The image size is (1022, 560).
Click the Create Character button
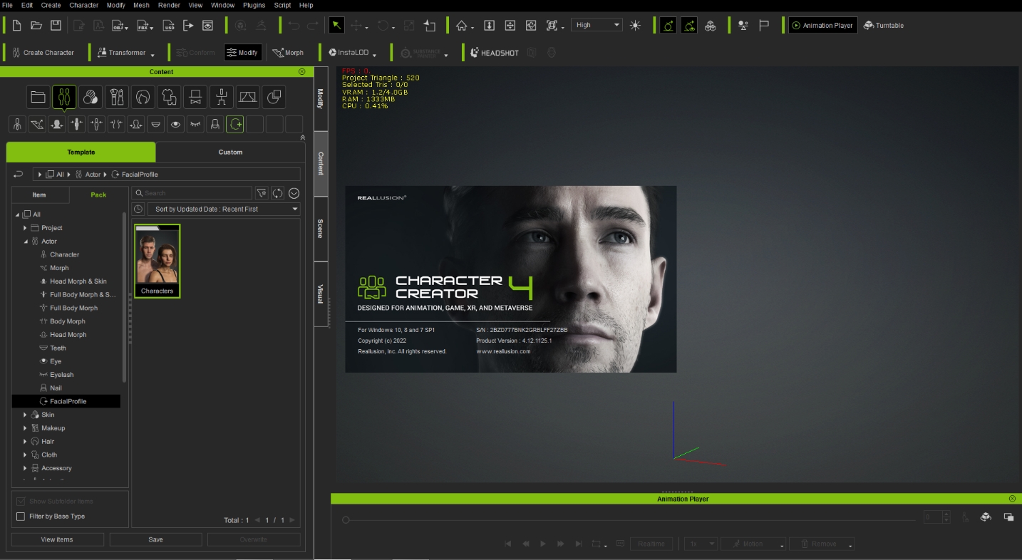[x=43, y=53]
